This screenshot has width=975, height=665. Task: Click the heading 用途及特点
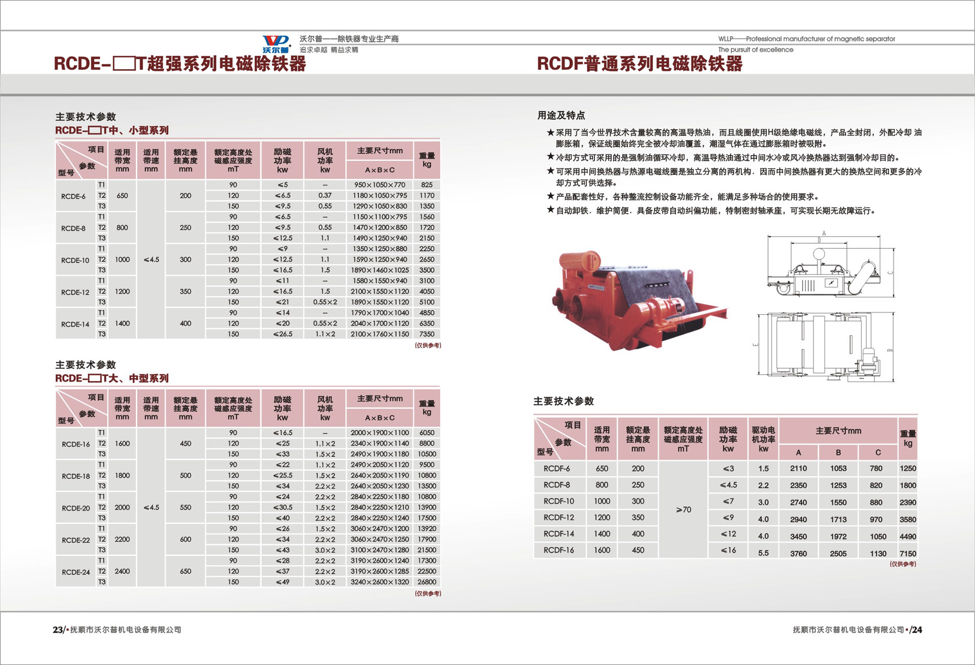(x=561, y=115)
